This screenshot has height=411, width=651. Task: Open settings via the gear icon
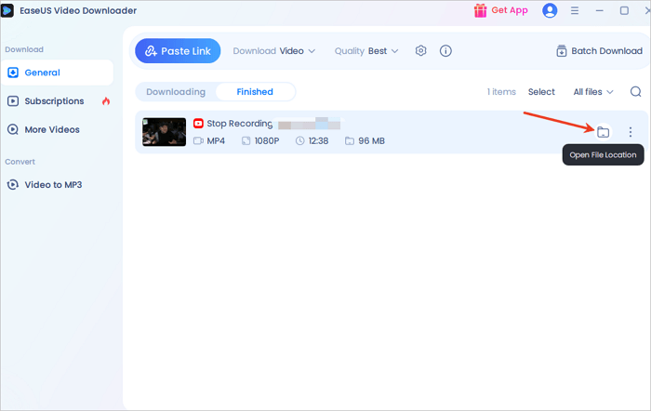pos(420,50)
